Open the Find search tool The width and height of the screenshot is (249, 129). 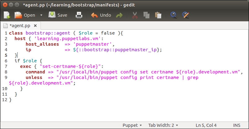click(x=173, y=15)
